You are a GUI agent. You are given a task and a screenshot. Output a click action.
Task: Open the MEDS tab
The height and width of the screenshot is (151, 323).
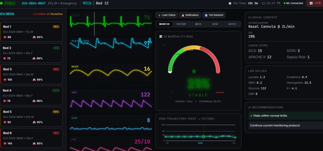pos(198,24)
